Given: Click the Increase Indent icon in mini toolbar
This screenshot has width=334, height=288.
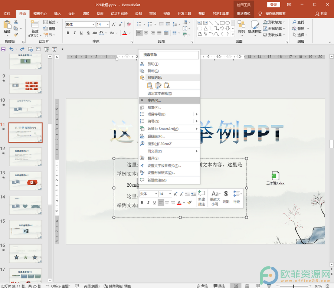Looking at the screenshot, I should point(193,194).
